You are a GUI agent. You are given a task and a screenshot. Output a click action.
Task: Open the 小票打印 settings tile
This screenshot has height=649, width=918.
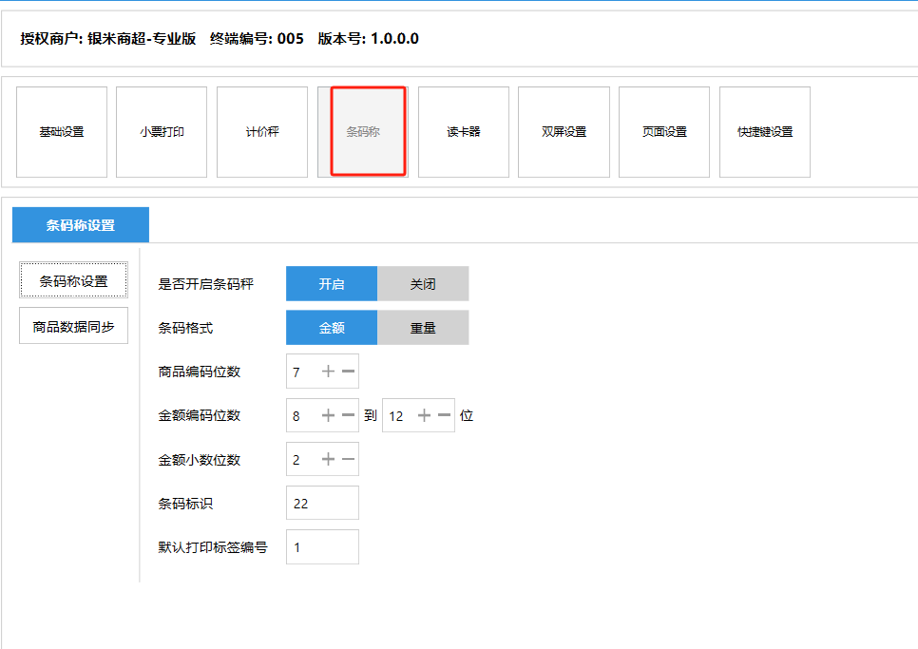(x=162, y=132)
